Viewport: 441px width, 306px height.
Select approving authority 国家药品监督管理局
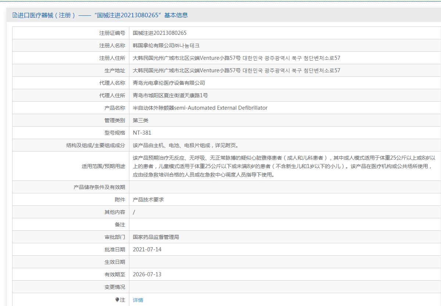pos(156,237)
